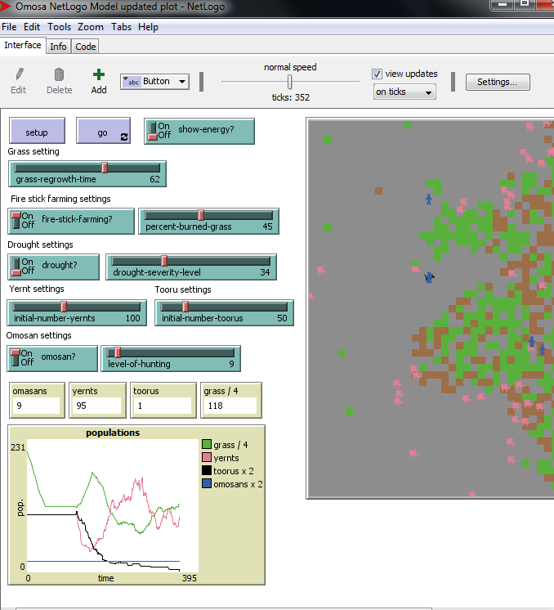
Task: Click the ticks: 352 counter
Action: tap(291, 97)
